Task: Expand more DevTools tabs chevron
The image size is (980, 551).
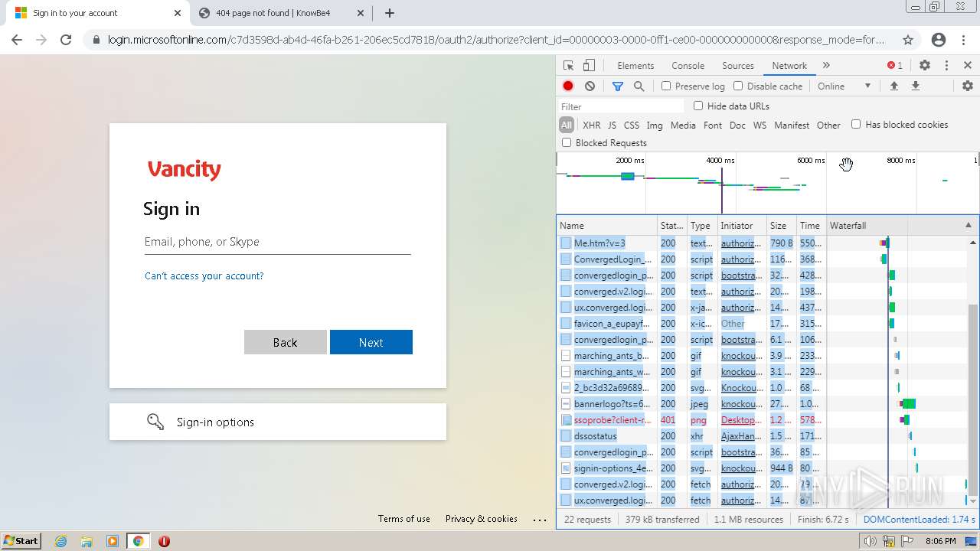Action: coord(826,66)
